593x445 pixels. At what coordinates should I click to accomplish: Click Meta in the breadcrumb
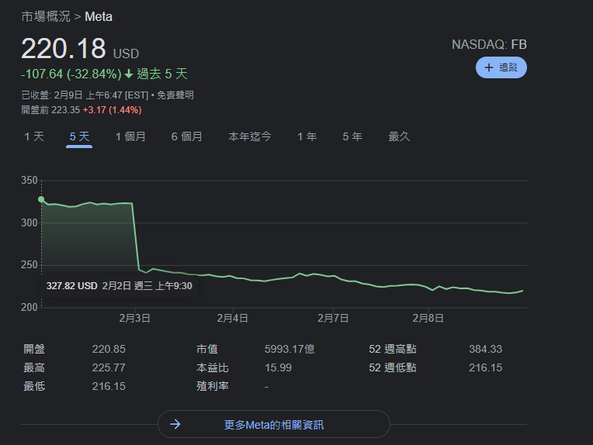click(x=99, y=16)
